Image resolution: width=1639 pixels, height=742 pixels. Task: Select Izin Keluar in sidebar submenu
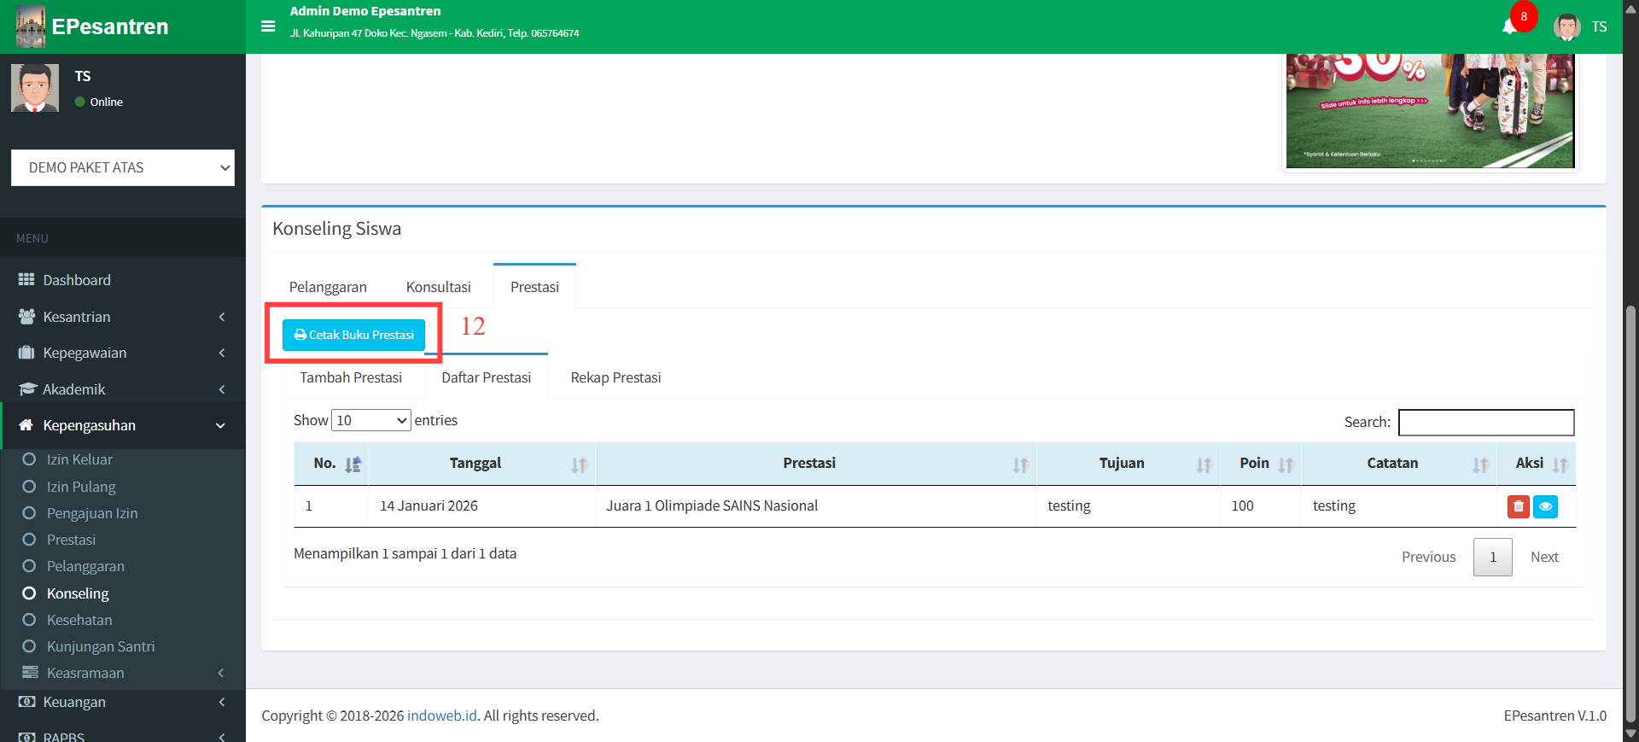click(x=79, y=459)
